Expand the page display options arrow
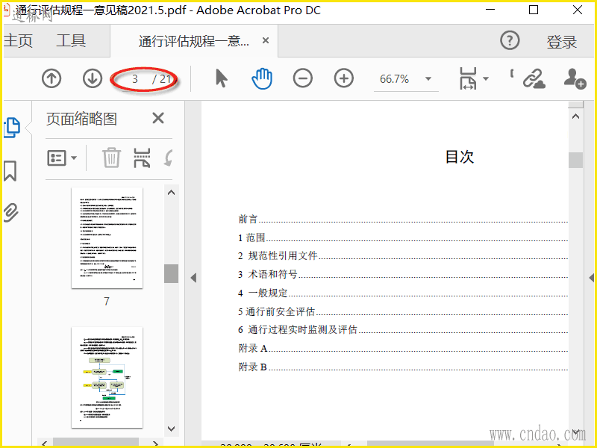 (486, 79)
